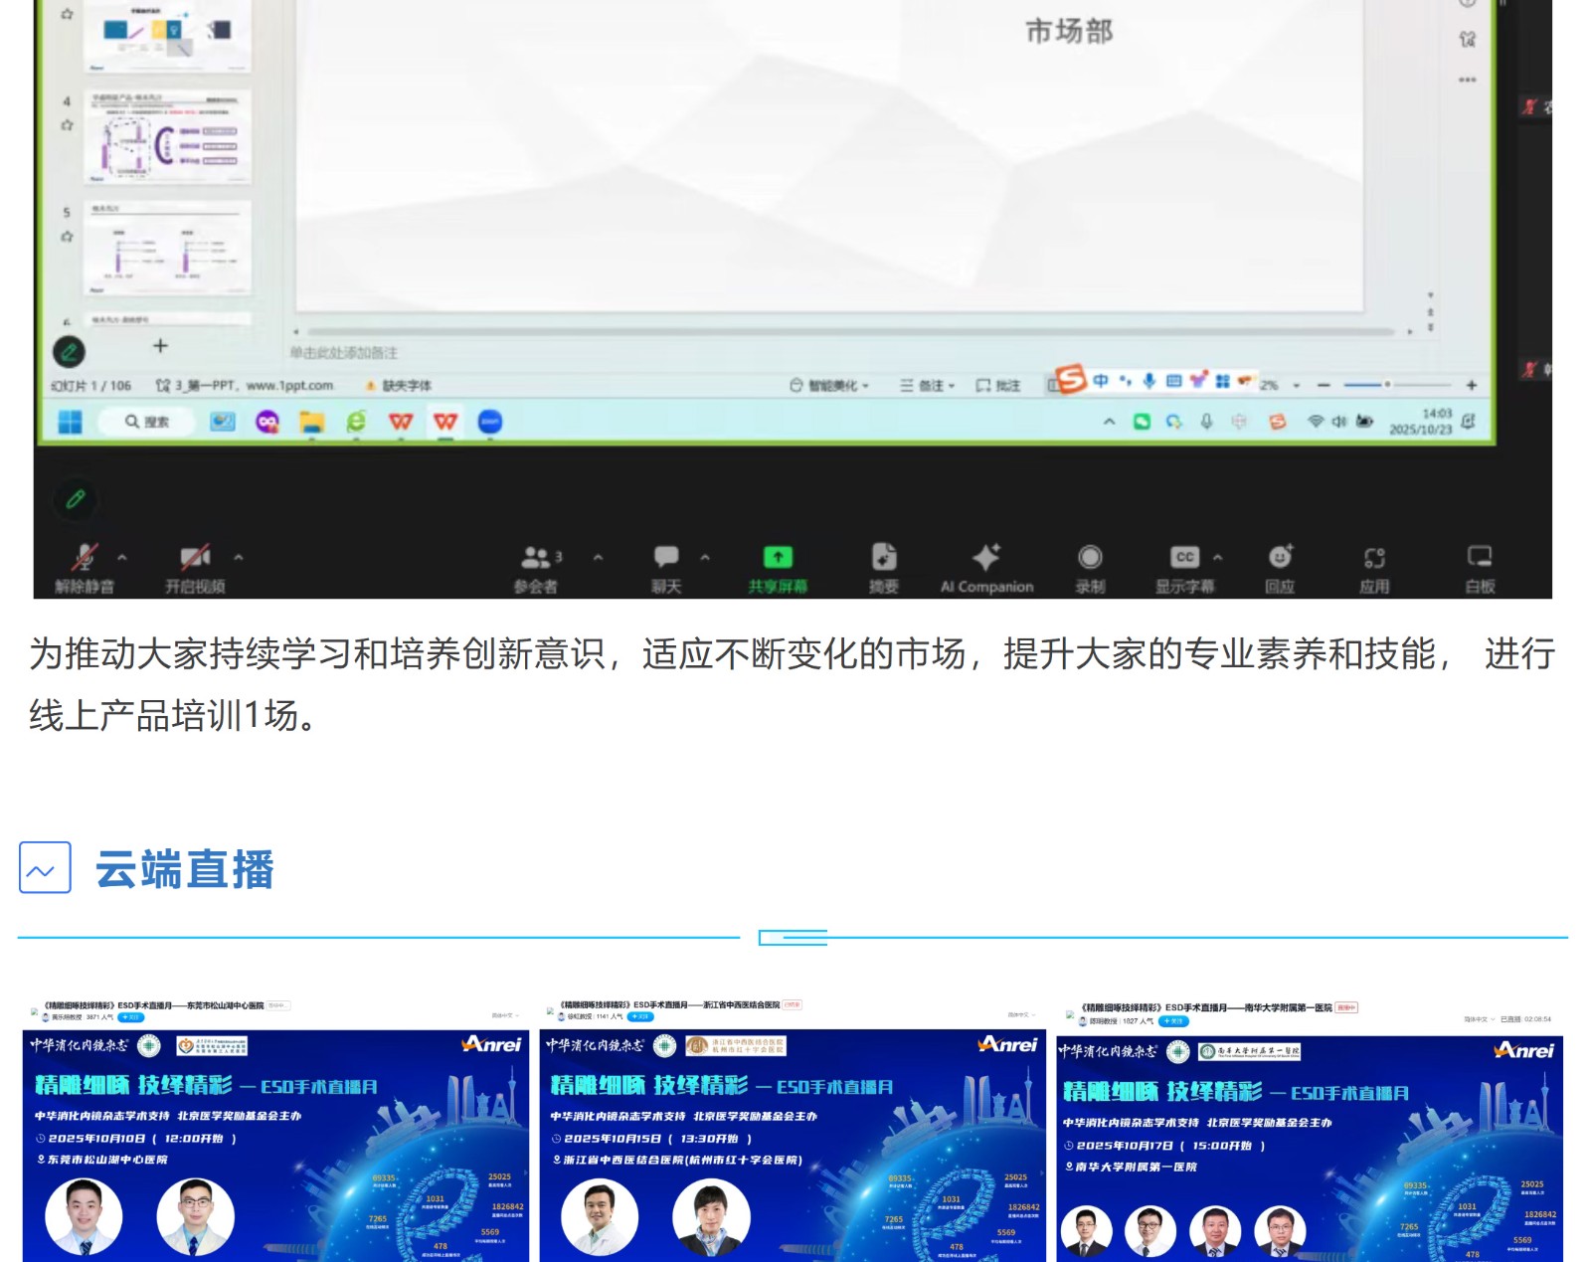Open the 聊天 chat panel
Screen dimensions: 1591x1262
coord(666,558)
